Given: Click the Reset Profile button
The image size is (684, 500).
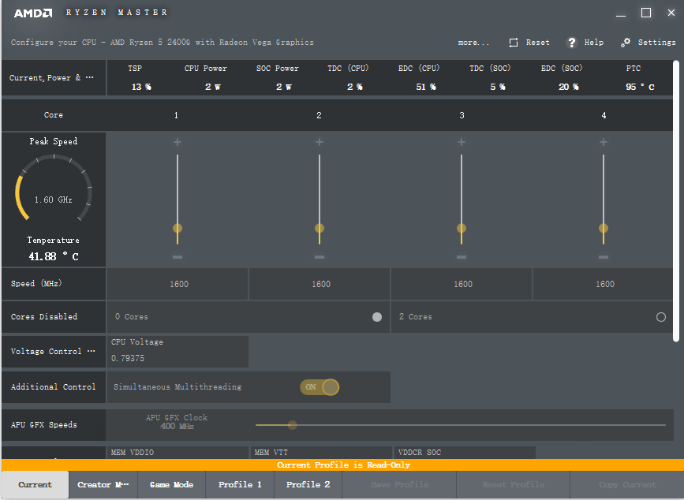Looking at the screenshot, I should tap(513, 485).
